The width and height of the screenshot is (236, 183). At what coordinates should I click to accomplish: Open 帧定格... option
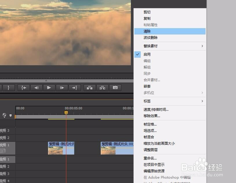point(170,124)
